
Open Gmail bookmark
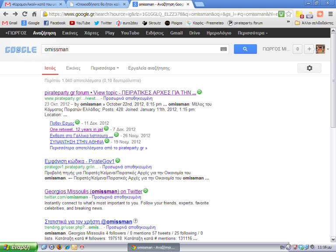(x=10, y=23)
